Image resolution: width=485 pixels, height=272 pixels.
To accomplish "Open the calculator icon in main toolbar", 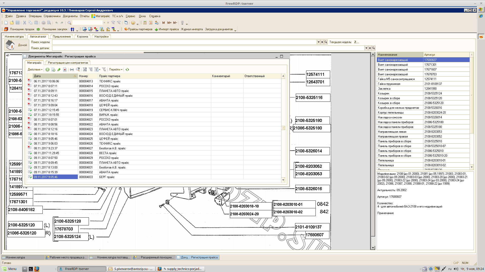I will click(x=145, y=23).
